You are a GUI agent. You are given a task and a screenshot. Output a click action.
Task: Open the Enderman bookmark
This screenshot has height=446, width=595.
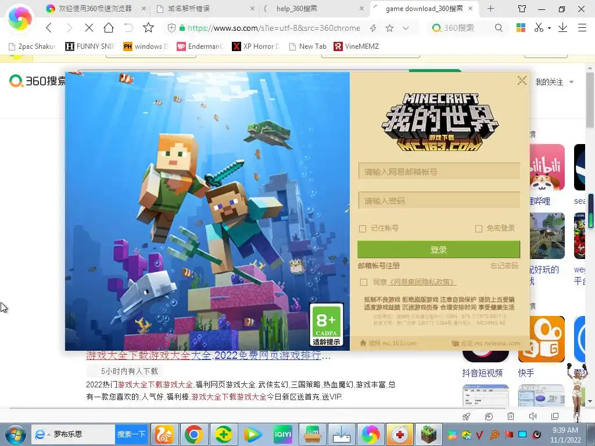200,46
